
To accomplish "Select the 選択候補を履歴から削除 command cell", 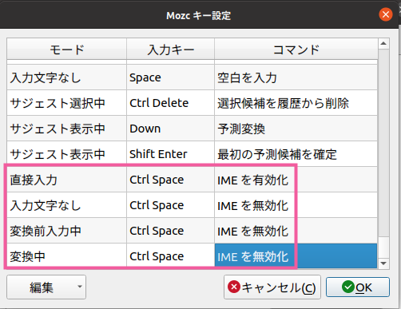I will pos(296,103).
